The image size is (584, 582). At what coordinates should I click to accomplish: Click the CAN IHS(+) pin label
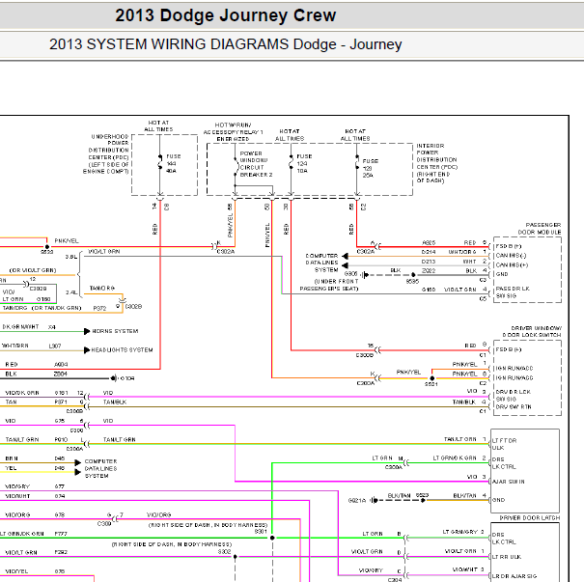coord(512,264)
